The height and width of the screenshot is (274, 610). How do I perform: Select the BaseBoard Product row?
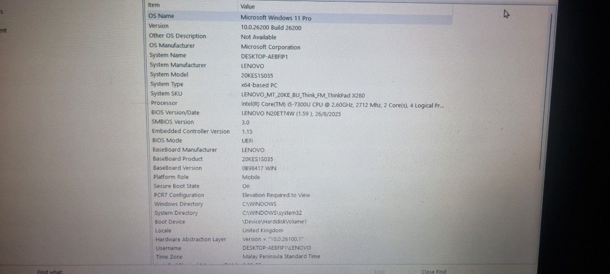[299, 159]
